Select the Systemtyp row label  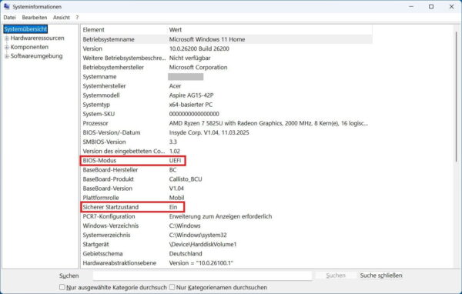click(96, 105)
